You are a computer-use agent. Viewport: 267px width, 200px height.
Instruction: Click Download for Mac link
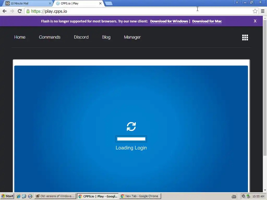tap(207, 21)
